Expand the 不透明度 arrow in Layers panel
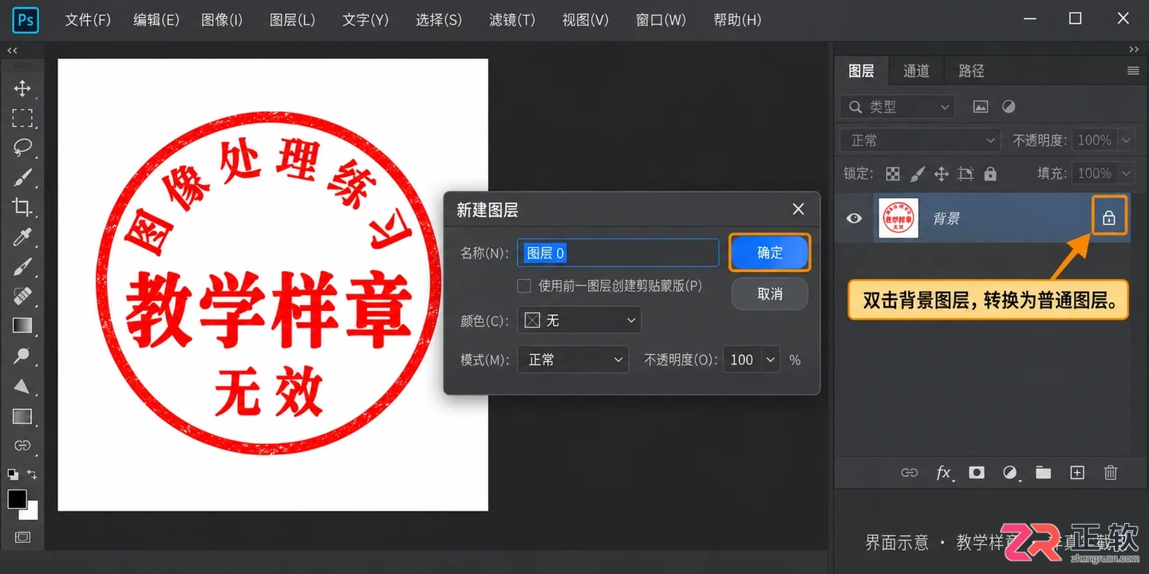Viewport: 1149px width, 574px height. [1127, 140]
